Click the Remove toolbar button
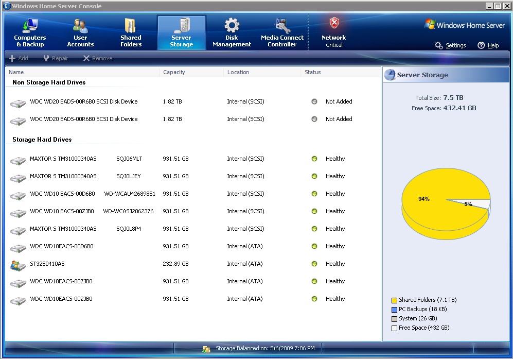This screenshot has width=513, height=359. (98, 58)
